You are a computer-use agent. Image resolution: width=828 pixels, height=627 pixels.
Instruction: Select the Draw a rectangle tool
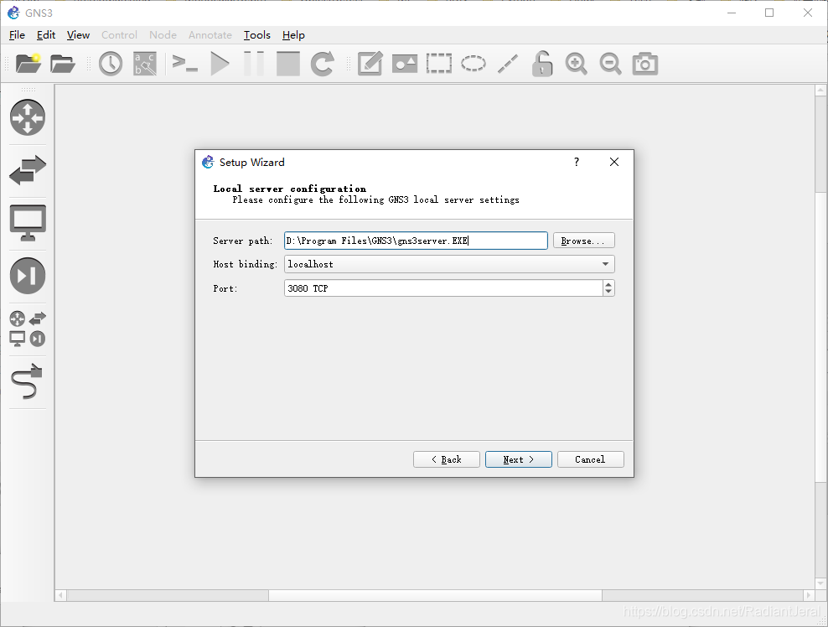(439, 64)
